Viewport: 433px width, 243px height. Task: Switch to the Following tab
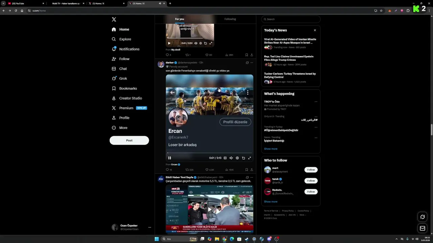[x=230, y=19]
